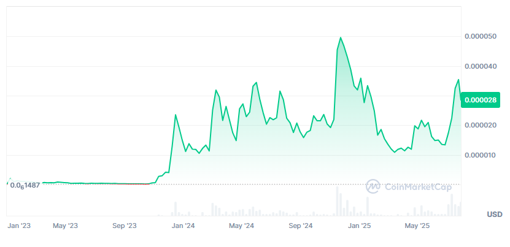The height and width of the screenshot is (247, 510).
Task: Click the 0.000040 y-axis price label
Action: [481, 66]
